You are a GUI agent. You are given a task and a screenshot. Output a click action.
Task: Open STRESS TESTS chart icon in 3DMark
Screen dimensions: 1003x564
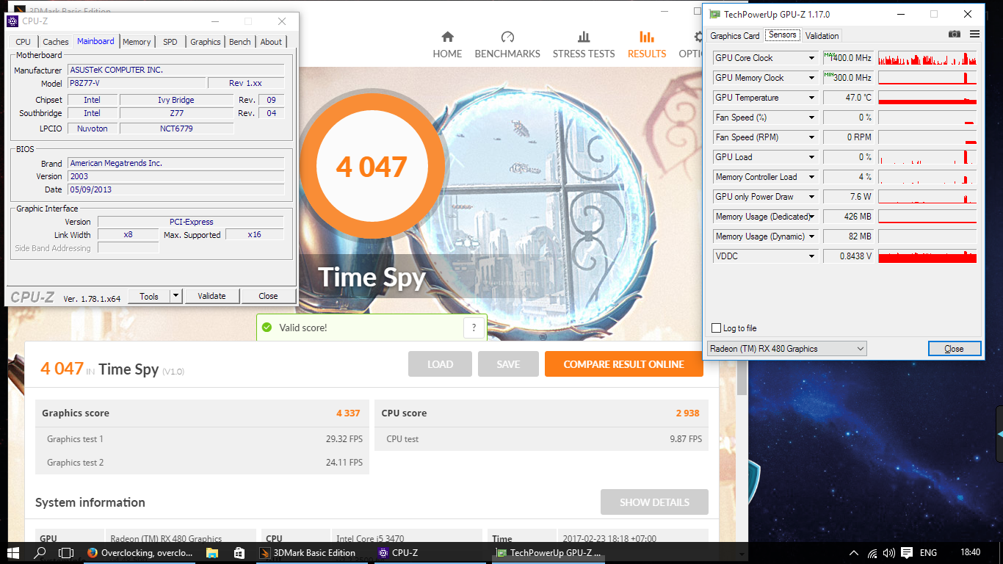coord(584,37)
